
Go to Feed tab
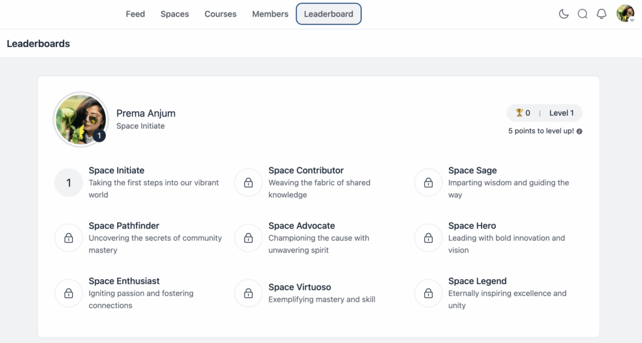[135, 14]
